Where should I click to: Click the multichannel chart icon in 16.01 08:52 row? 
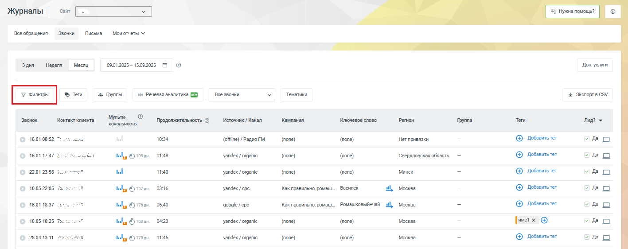(120, 139)
